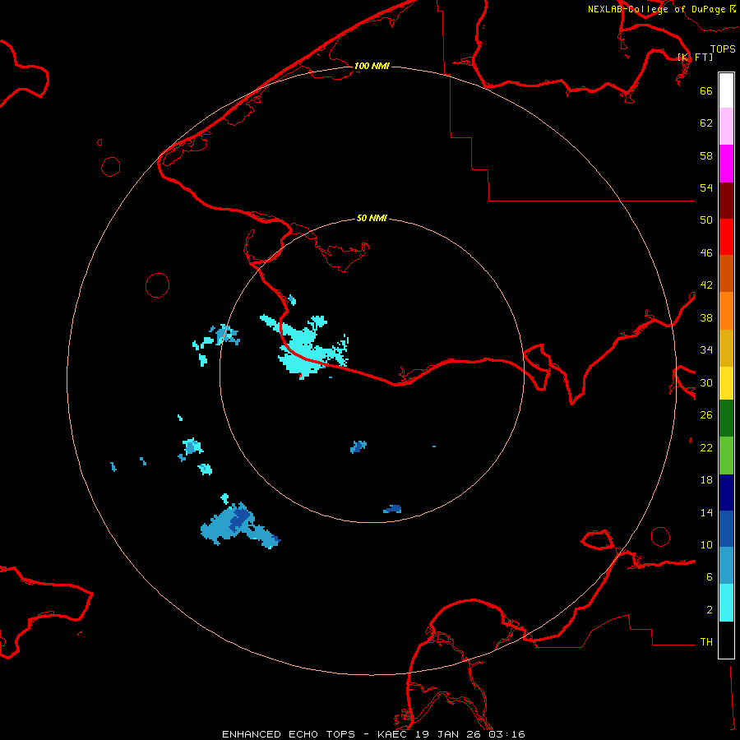Screen dimensions: 740x740
Task: Click the 26 legend value
Action: tap(706, 415)
